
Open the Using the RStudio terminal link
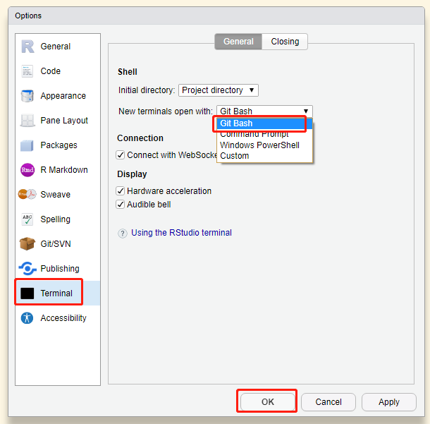coord(181,233)
